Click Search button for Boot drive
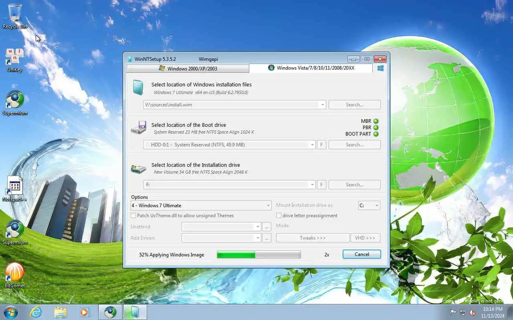Image resolution: width=513 pixels, height=320 pixels. click(x=355, y=145)
